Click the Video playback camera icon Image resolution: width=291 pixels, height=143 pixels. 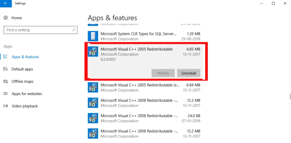point(5,106)
